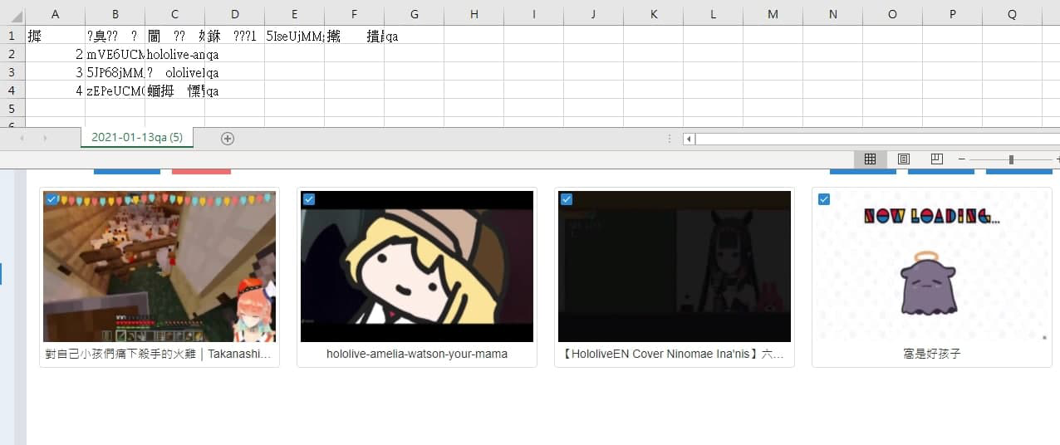
Task: Select cell E1 with '5IseUjMM'
Action: tap(294, 36)
